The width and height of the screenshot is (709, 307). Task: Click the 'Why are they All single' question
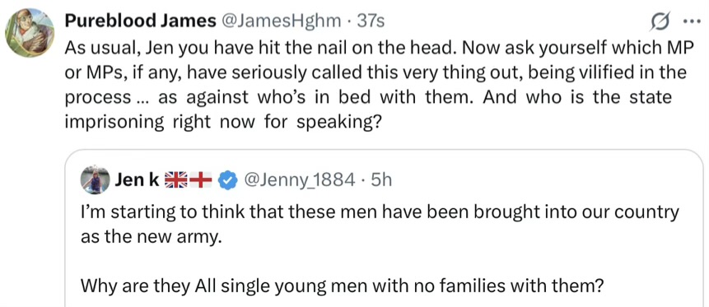[x=343, y=286]
